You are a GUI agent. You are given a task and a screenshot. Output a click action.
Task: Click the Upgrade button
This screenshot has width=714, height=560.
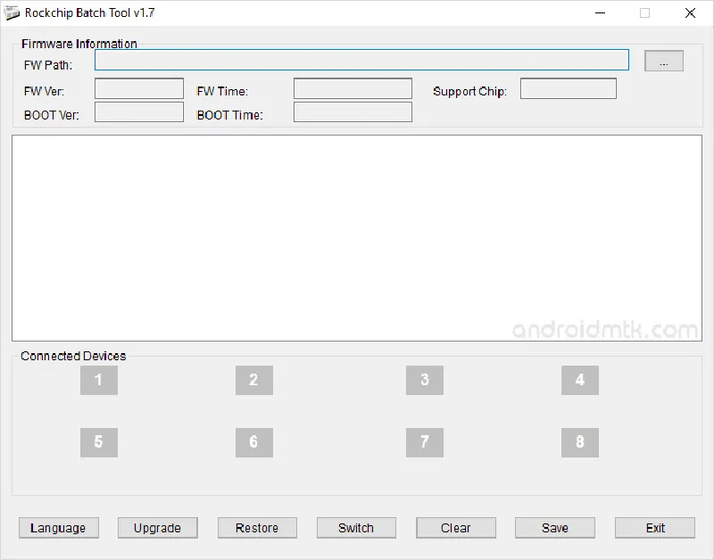[158, 528]
